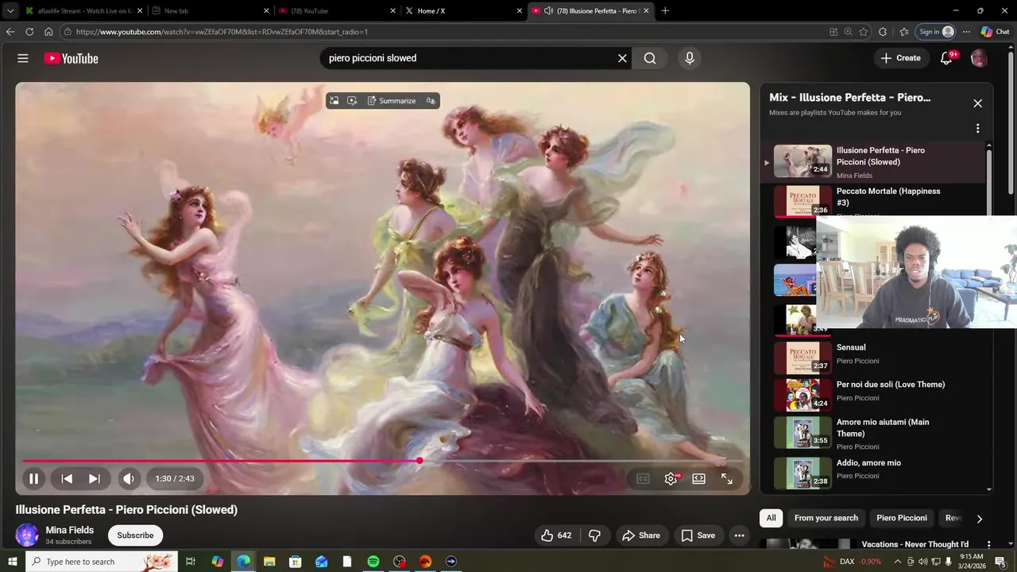Image resolution: width=1017 pixels, height=572 pixels.
Task: Open browser extensions puzzle icon
Action: tap(883, 32)
